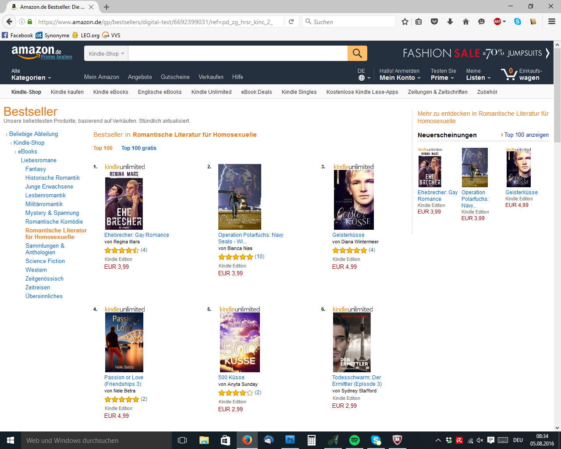Open the Firefox hamburger menu
Image resolution: width=561 pixels, height=449 pixels.
pyautogui.click(x=552, y=21)
